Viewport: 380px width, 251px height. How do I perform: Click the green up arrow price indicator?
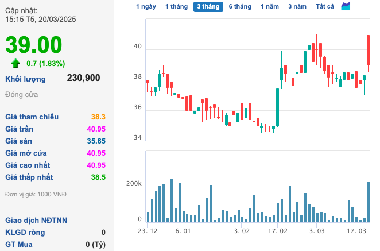(x=15, y=63)
